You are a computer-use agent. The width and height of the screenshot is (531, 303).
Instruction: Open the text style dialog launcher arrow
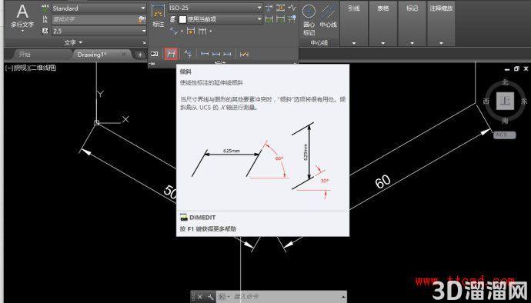click(x=144, y=42)
